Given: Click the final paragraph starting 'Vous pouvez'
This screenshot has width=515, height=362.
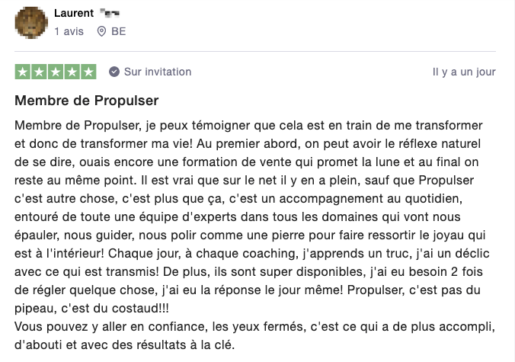Looking at the screenshot, I should (255, 336).
